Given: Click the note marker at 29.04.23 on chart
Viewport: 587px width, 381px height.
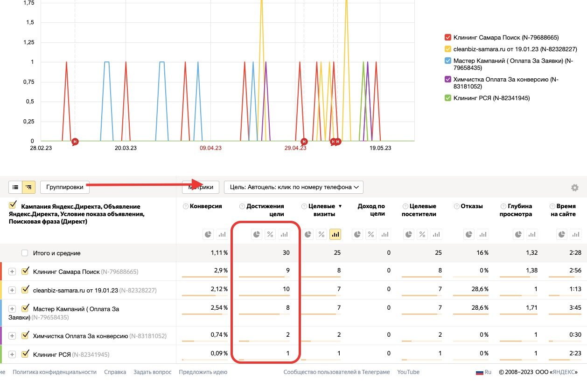Looking at the screenshot, I should (x=304, y=141).
